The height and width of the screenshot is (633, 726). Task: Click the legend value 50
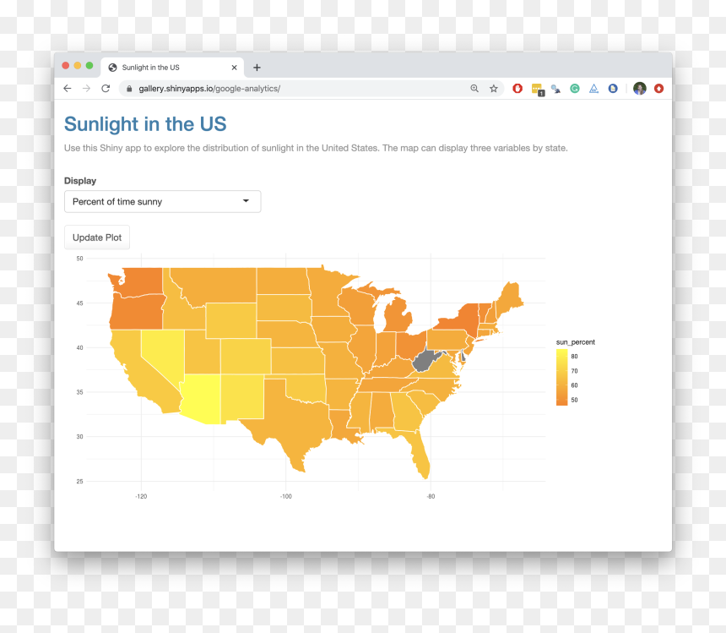tap(574, 400)
